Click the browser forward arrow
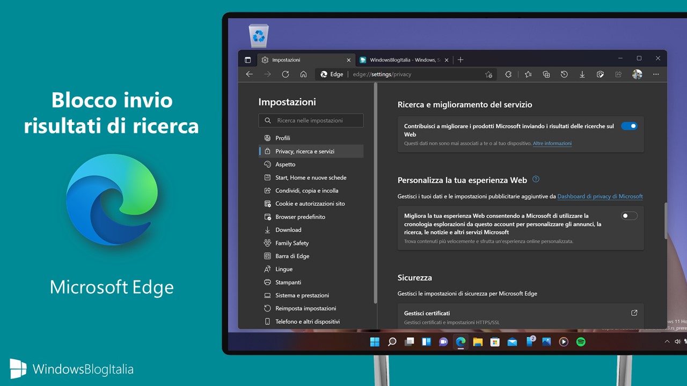 coord(267,75)
